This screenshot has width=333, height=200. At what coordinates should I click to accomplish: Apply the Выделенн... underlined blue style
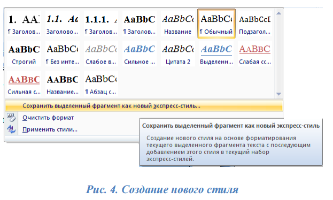216,54
